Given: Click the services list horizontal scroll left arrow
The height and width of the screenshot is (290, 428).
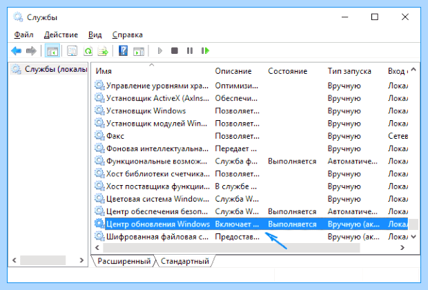Looking at the screenshot, I should [97, 247].
